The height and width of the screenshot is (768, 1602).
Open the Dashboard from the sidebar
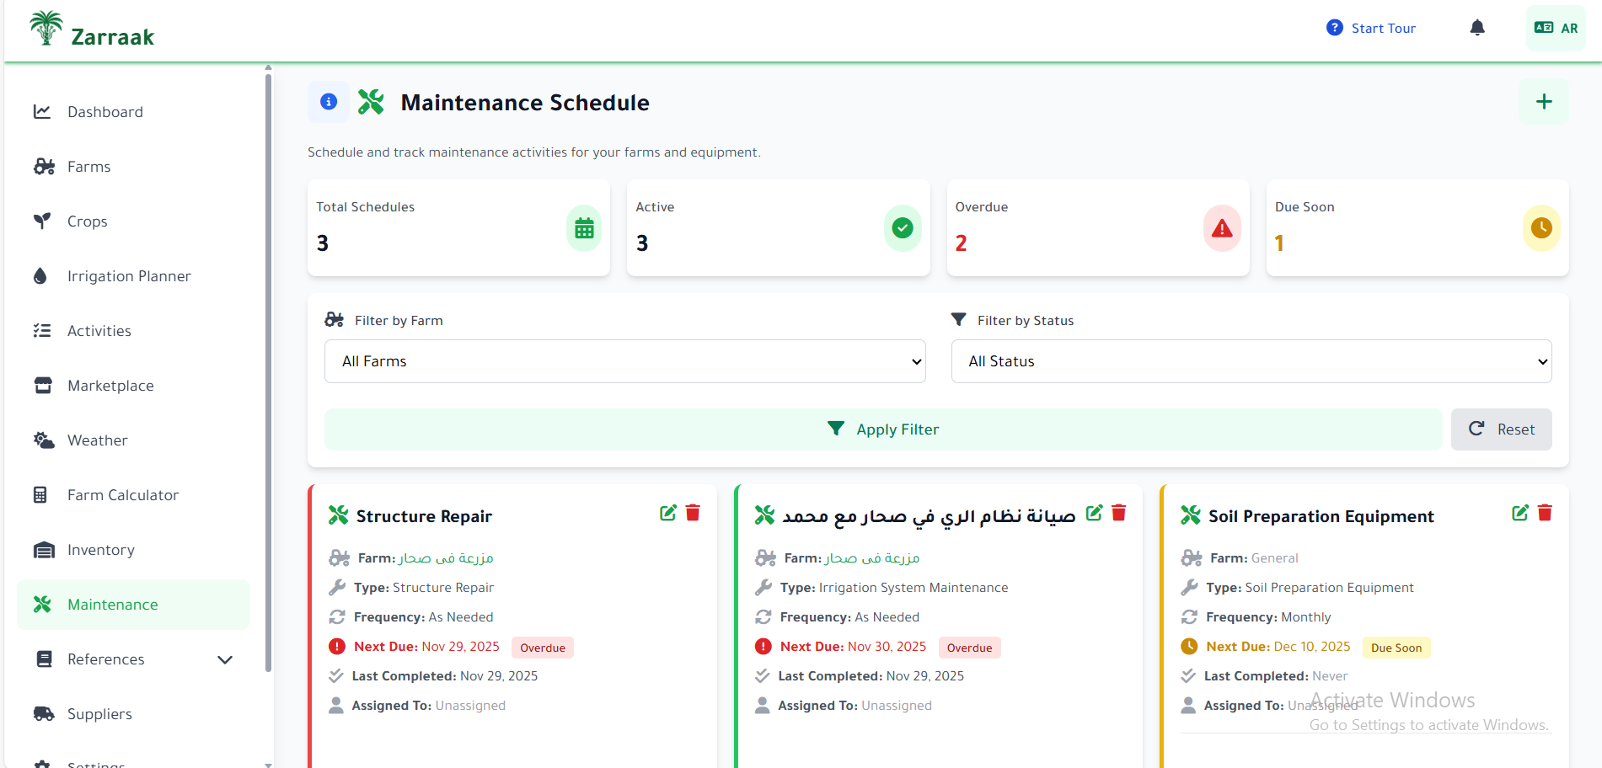click(x=104, y=111)
